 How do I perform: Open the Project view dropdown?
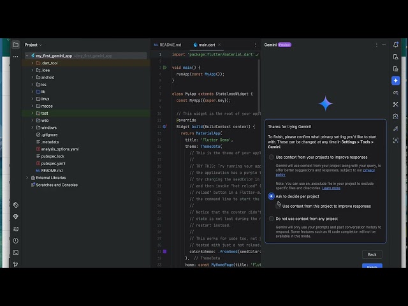click(x=33, y=45)
